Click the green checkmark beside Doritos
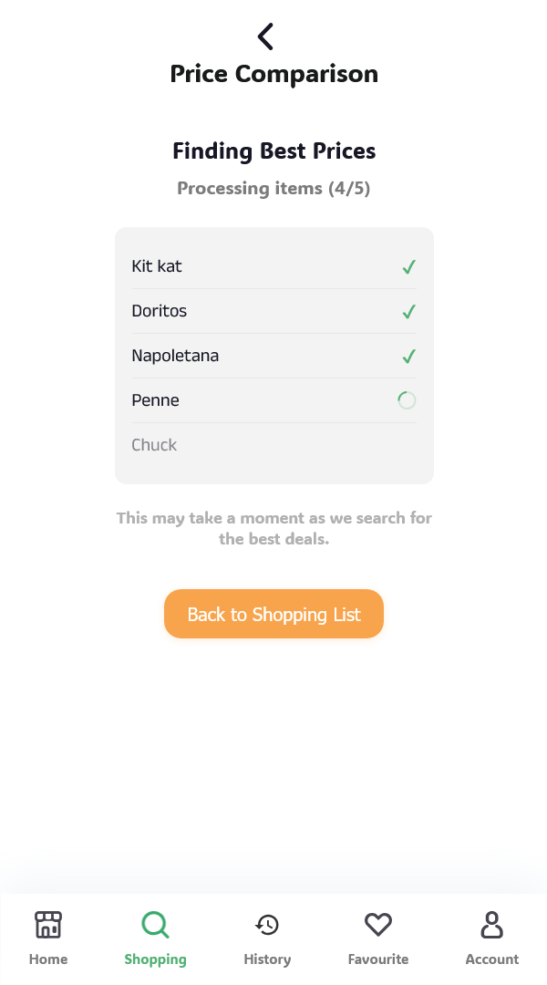This screenshot has height=985, width=547. pyautogui.click(x=409, y=312)
